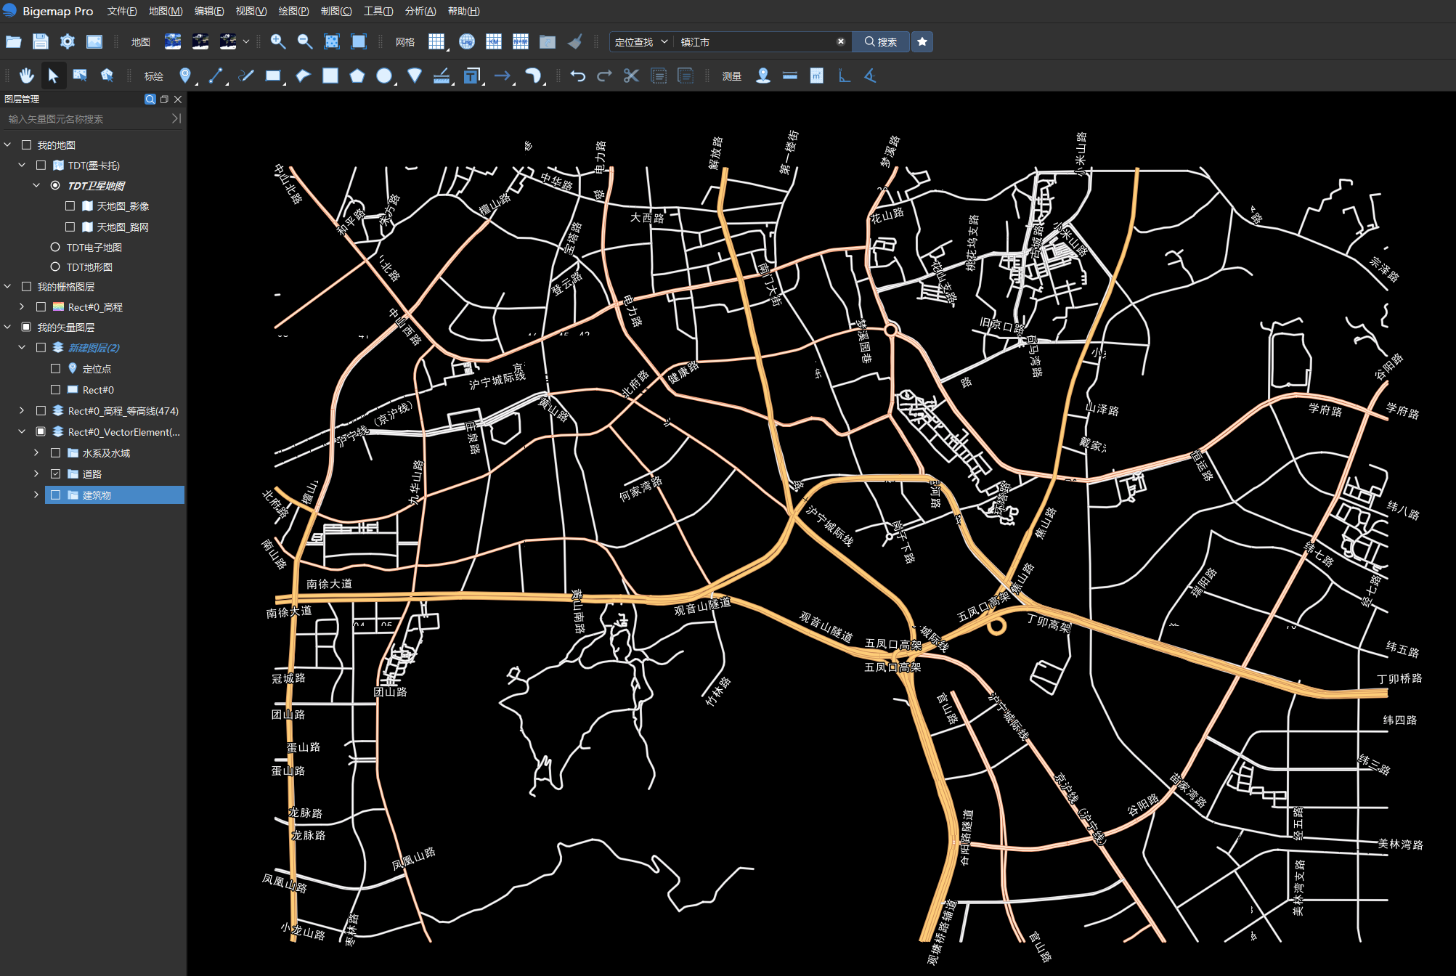The height and width of the screenshot is (976, 1456).
Task: Click the undo arrow icon
Action: pyautogui.click(x=577, y=76)
